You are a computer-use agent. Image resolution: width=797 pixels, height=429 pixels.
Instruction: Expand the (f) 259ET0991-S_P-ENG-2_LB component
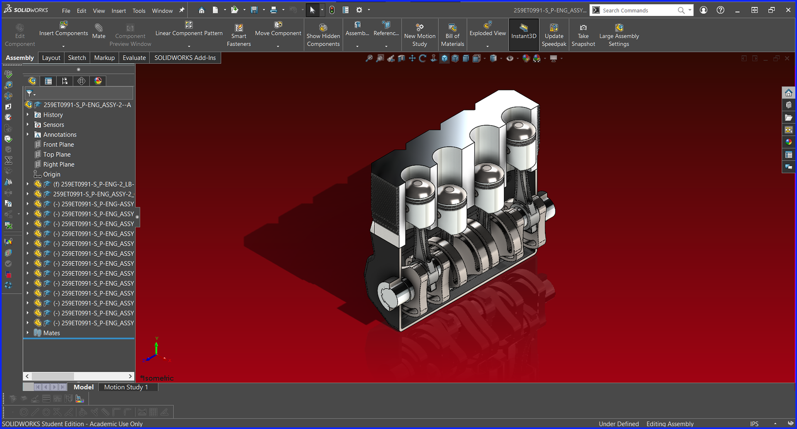[28, 184]
